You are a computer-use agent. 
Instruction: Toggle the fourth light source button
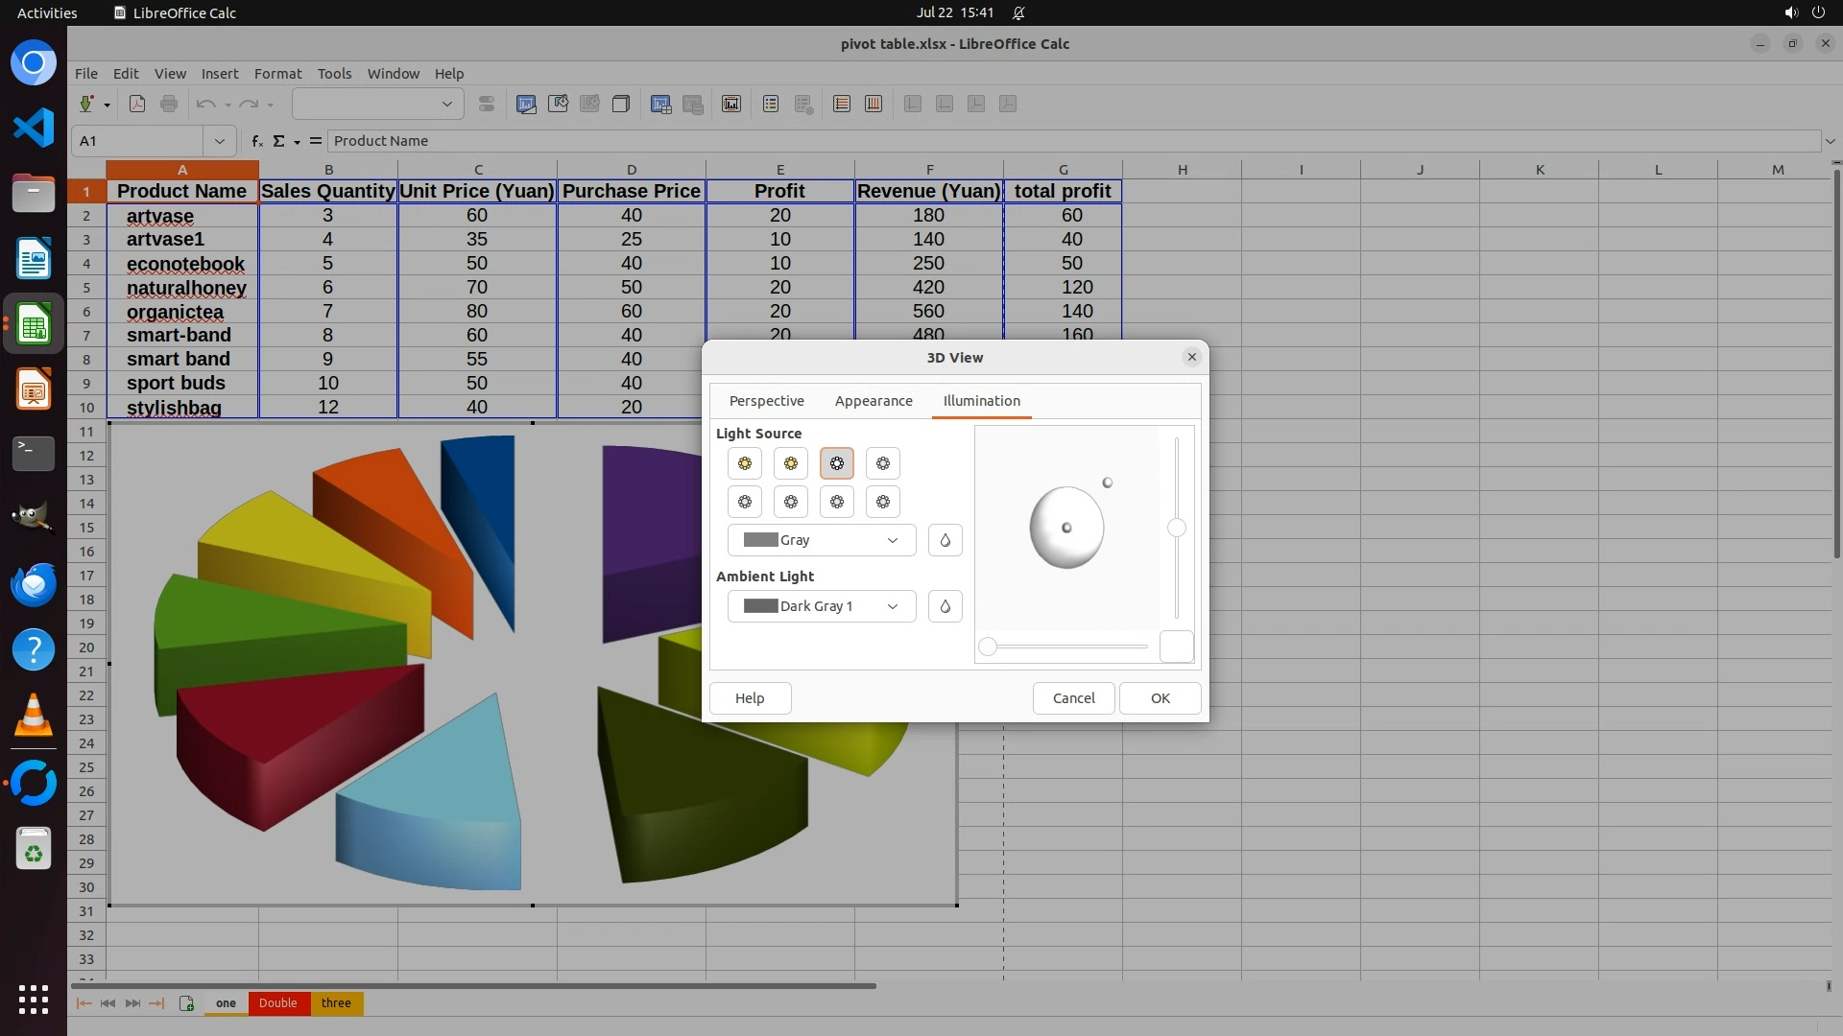883,463
